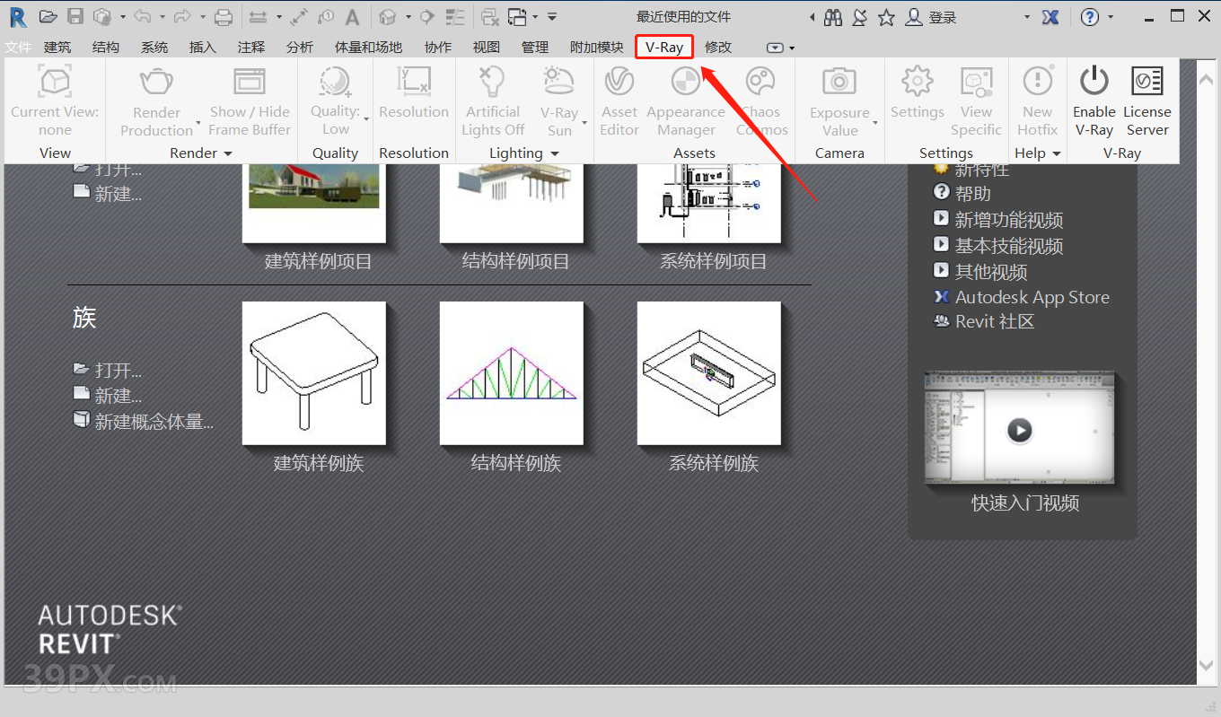The height and width of the screenshot is (717, 1221).
Task: Open Autodesk Exchange Apps X icon
Action: pyautogui.click(x=1050, y=17)
